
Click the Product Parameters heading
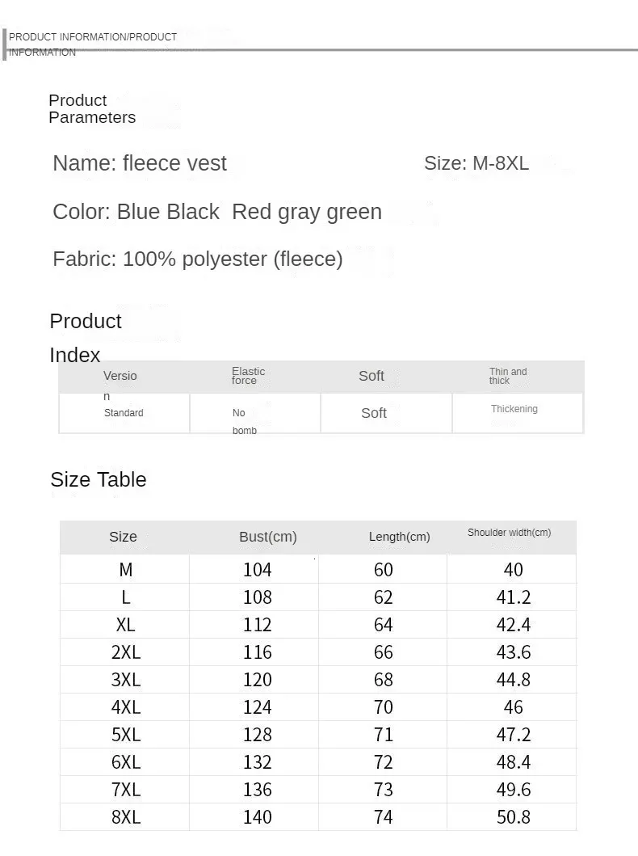coord(91,109)
